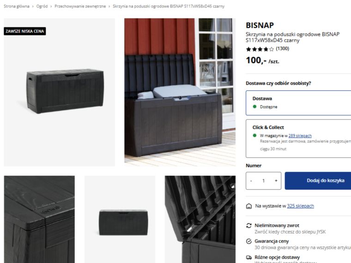Viewport: 351px width, 263px height.
Task: View patio photo with open storage box
Action: [x=180, y=92]
